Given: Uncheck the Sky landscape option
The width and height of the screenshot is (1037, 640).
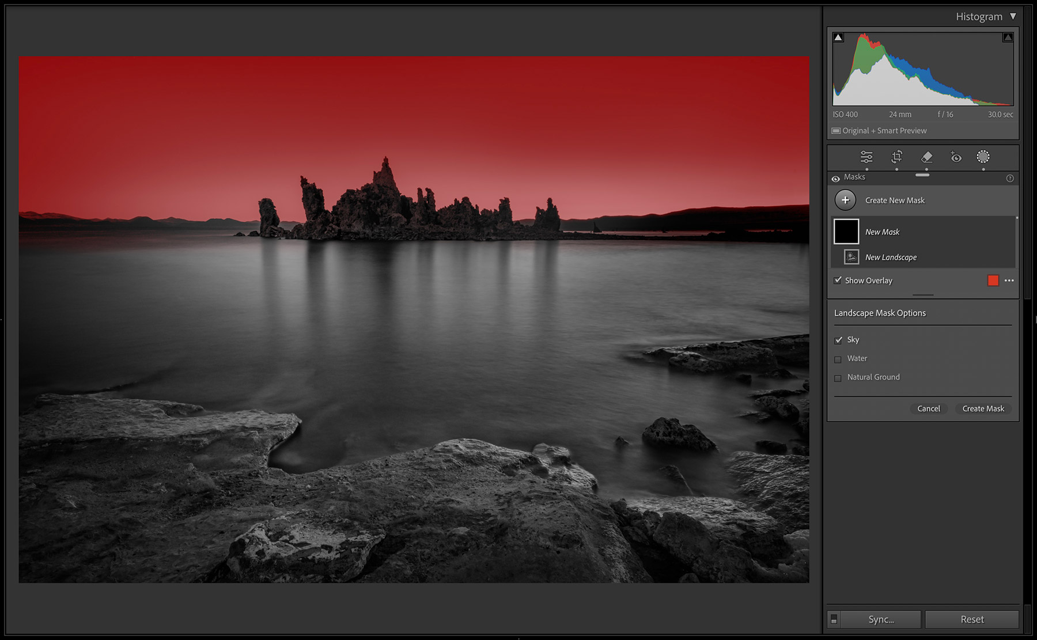Looking at the screenshot, I should point(838,340).
